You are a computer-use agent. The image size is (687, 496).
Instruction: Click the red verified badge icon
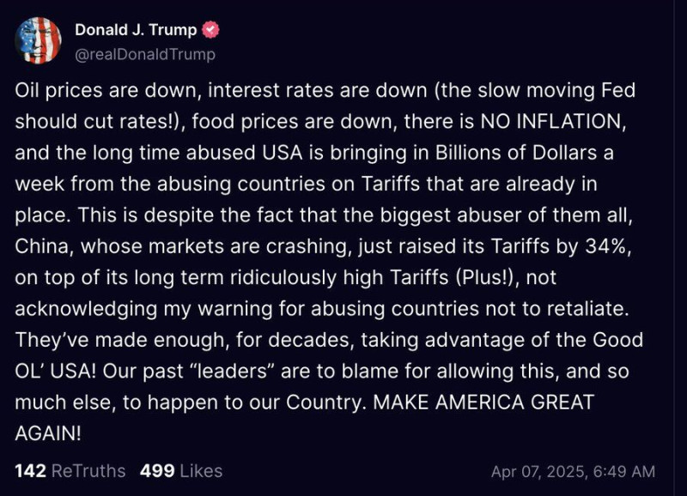(x=210, y=30)
